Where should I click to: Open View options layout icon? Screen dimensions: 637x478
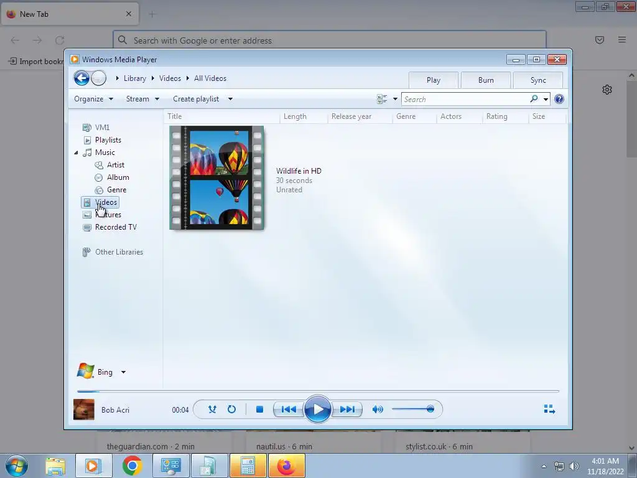pyautogui.click(x=382, y=99)
